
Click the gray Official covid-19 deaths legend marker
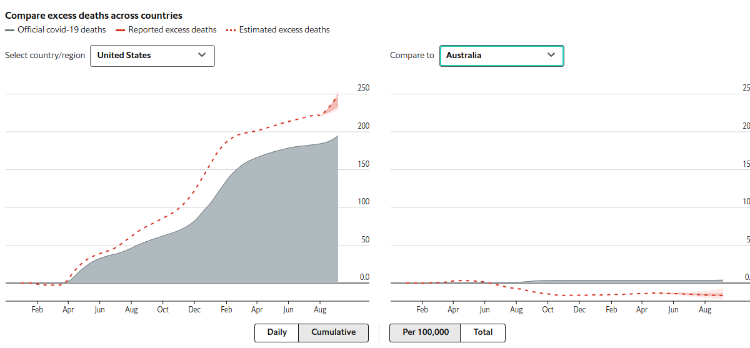point(9,30)
